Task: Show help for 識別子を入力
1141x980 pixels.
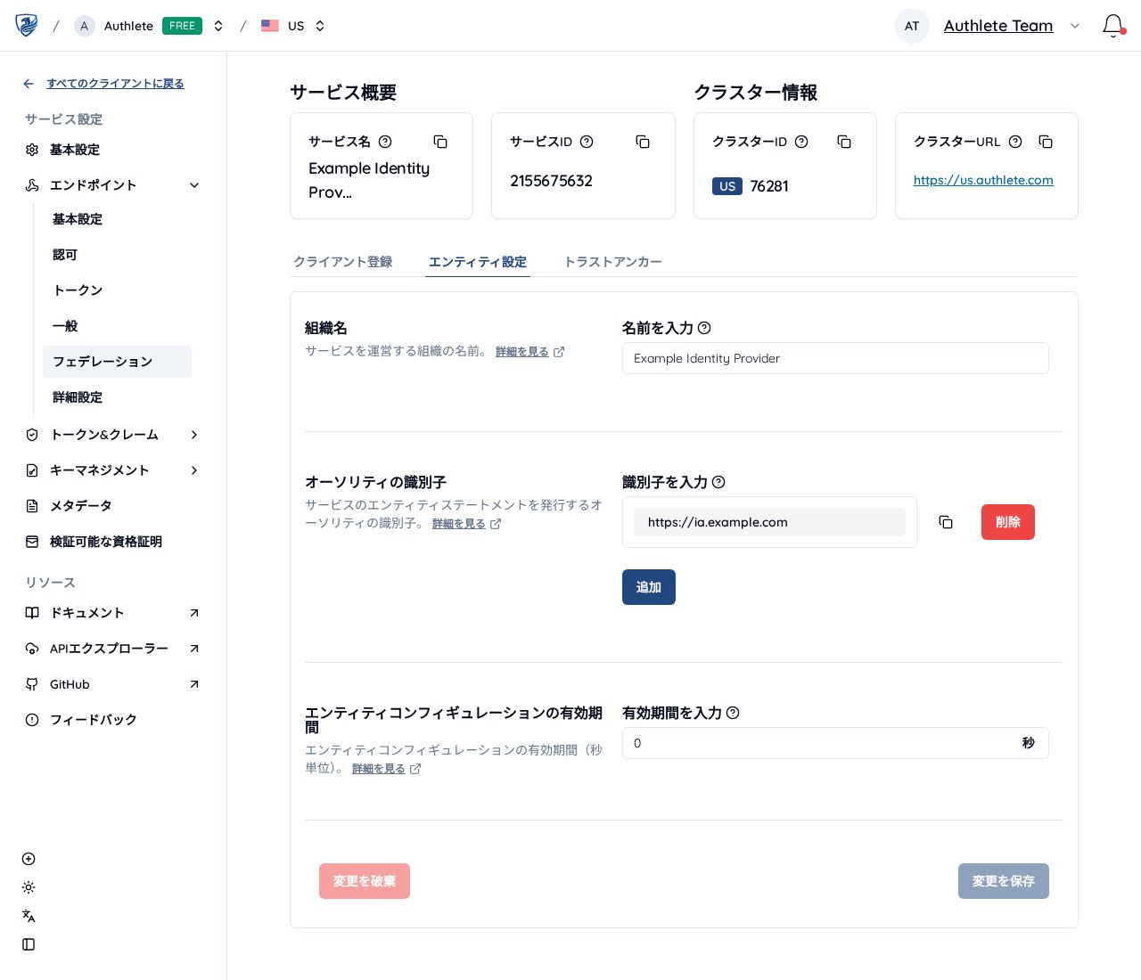Action: click(718, 482)
